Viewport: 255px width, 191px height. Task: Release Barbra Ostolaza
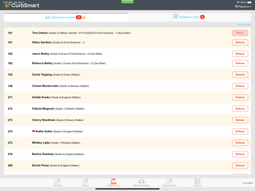tap(240, 154)
